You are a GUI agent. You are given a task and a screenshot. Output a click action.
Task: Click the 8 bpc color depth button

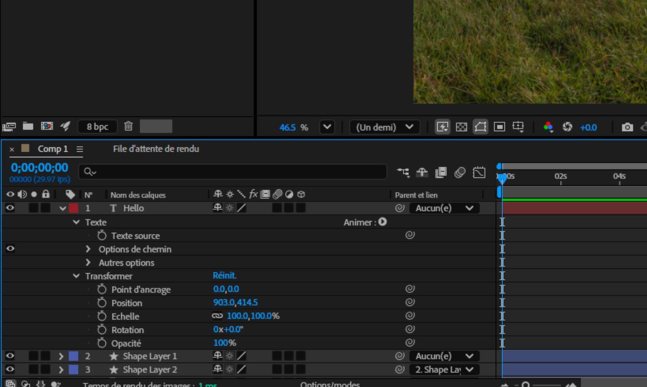click(x=98, y=126)
